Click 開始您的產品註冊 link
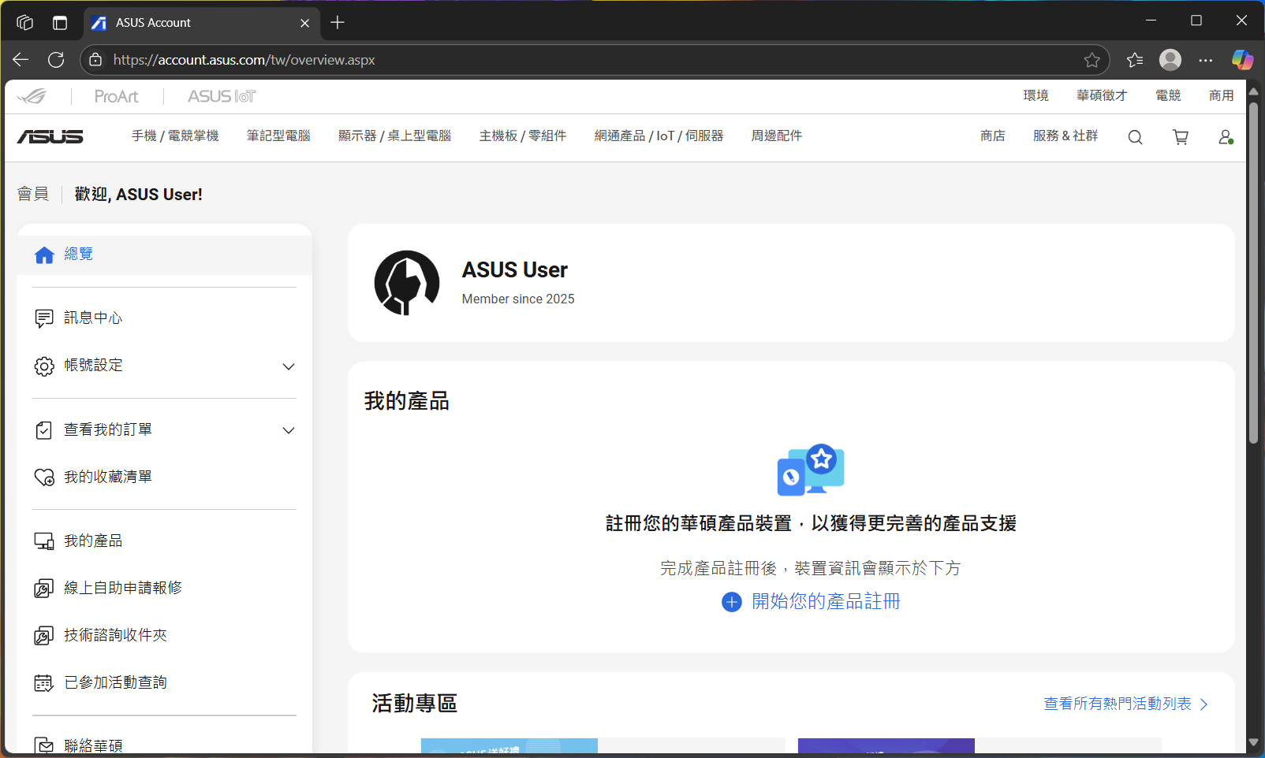 pyautogui.click(x=826, y=602)
